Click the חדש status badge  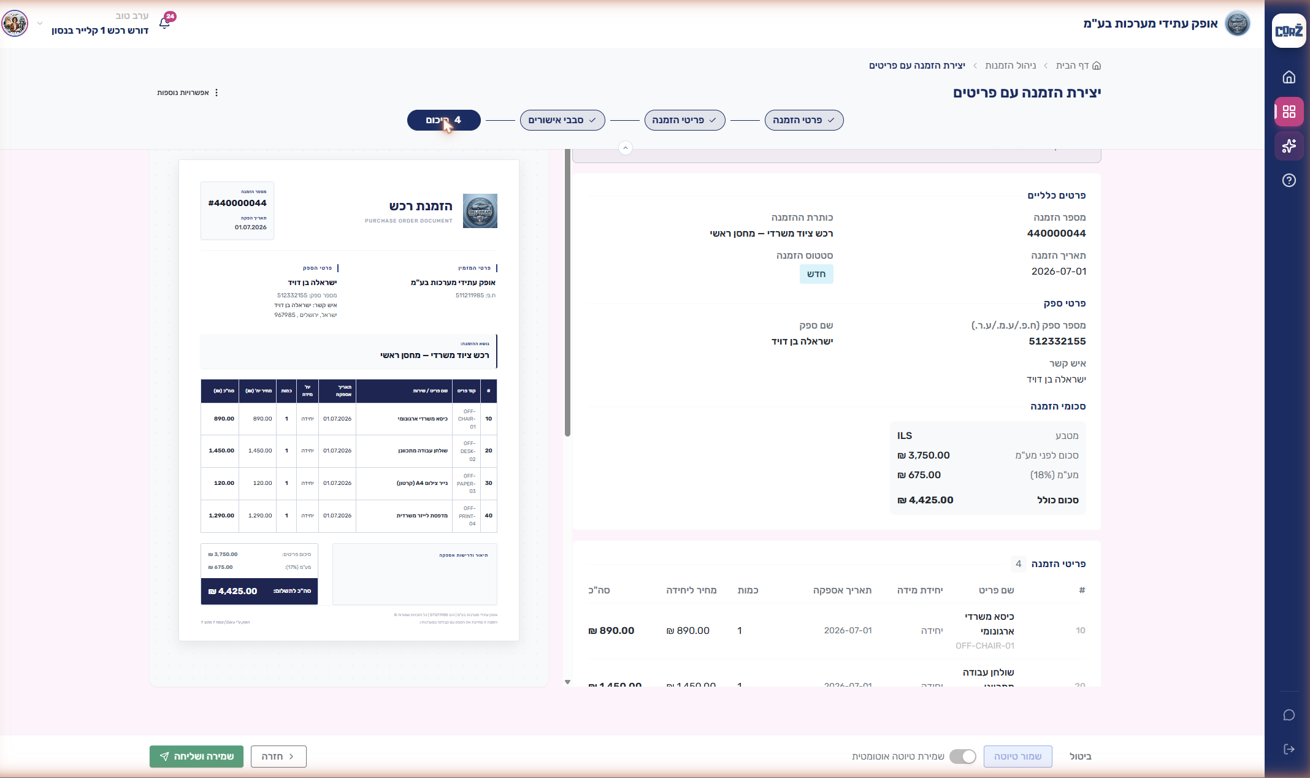click(x=816, y=274)
